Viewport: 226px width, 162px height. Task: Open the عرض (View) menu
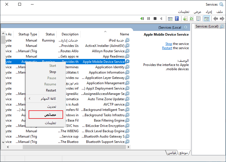coord(197,12)
